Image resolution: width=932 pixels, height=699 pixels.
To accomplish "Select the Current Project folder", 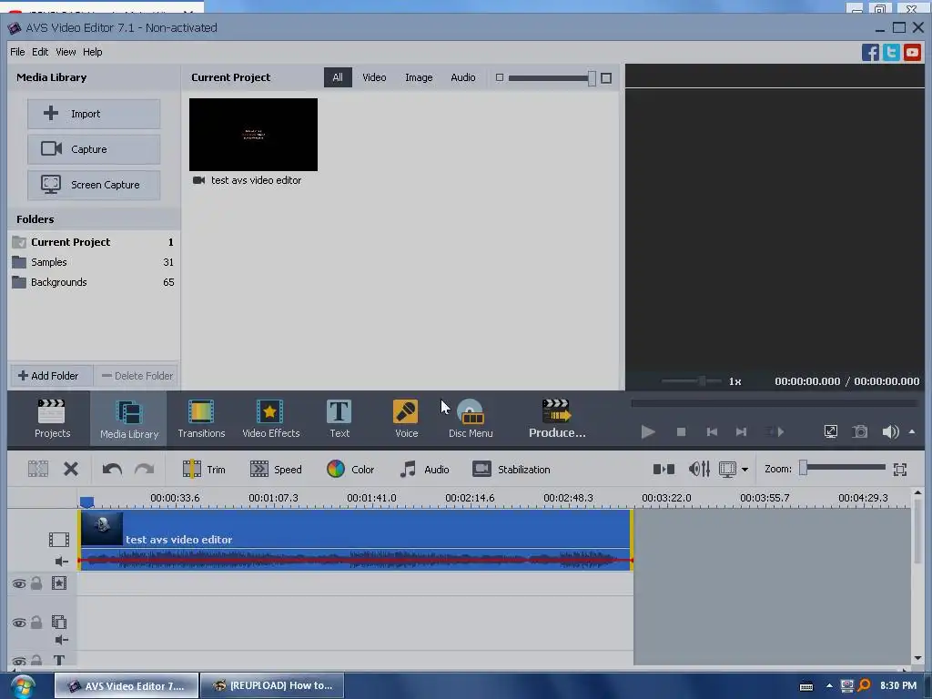I will [x=94, y=242].
